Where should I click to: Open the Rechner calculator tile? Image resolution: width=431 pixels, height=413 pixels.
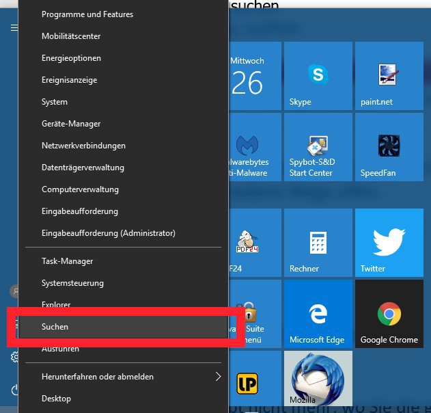318,242
